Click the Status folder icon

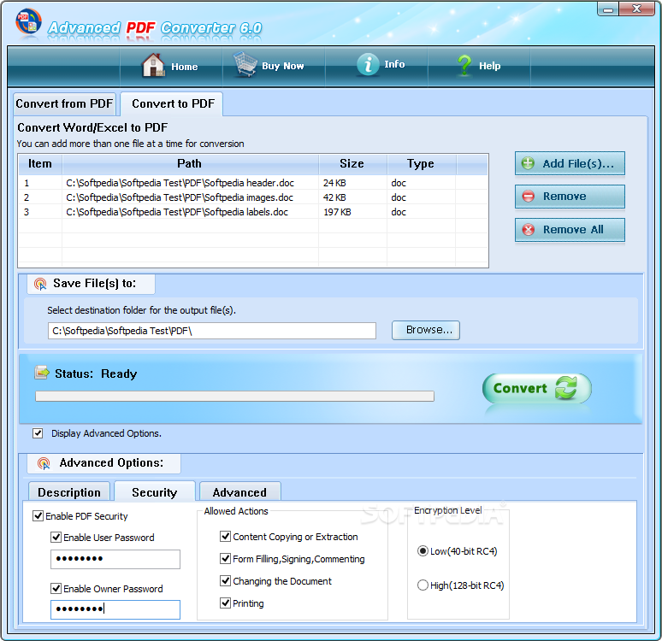[x=42, y=373]
